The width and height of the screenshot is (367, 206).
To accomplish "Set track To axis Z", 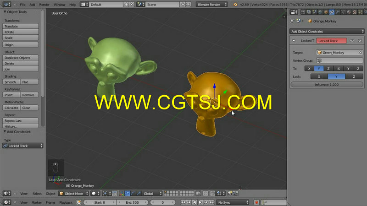I will (x=328, y=69).
